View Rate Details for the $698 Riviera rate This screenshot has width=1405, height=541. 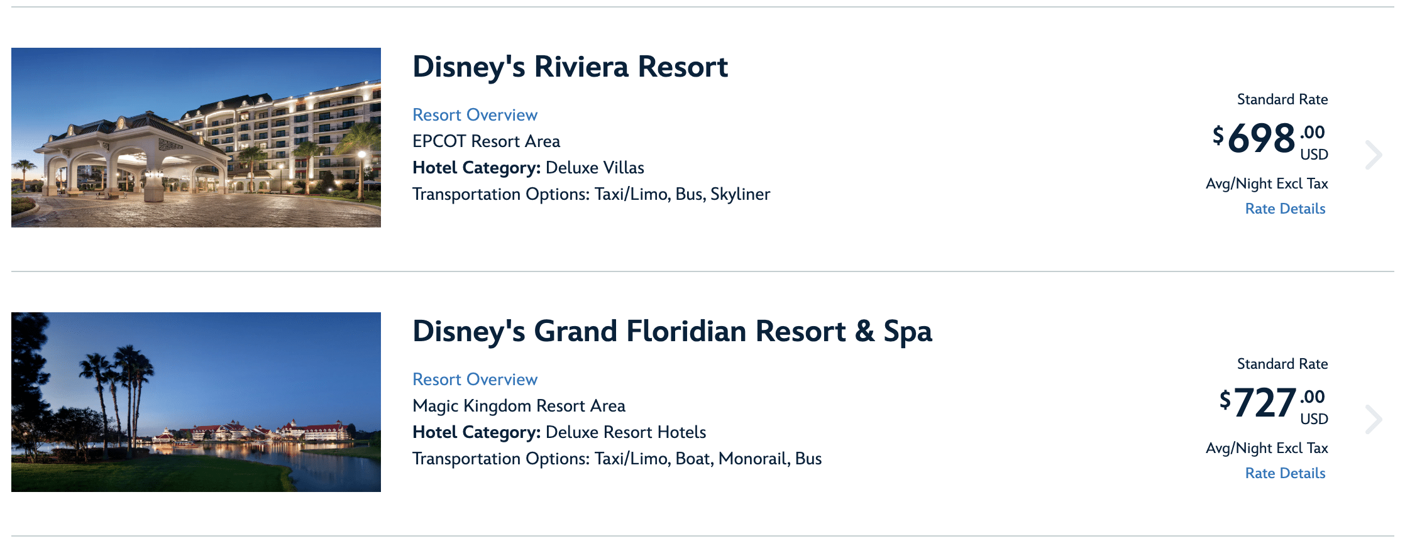point(1285,209)
